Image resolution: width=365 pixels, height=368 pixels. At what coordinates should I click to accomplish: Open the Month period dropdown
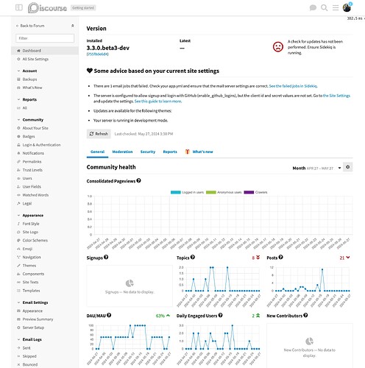pos(316,168)
